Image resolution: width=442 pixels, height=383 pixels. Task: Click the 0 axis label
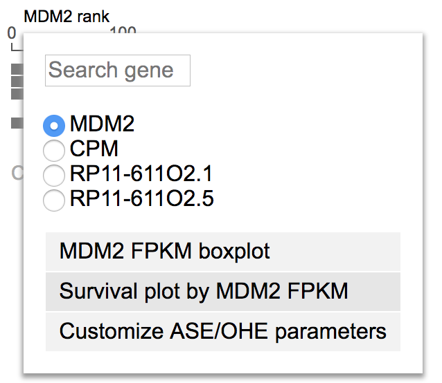[12, 33]
